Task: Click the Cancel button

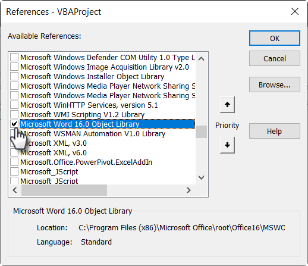Action: click(275, 58)
